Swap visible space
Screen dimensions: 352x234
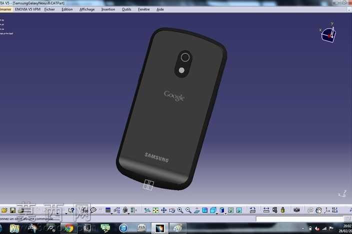tap(239, 210)
